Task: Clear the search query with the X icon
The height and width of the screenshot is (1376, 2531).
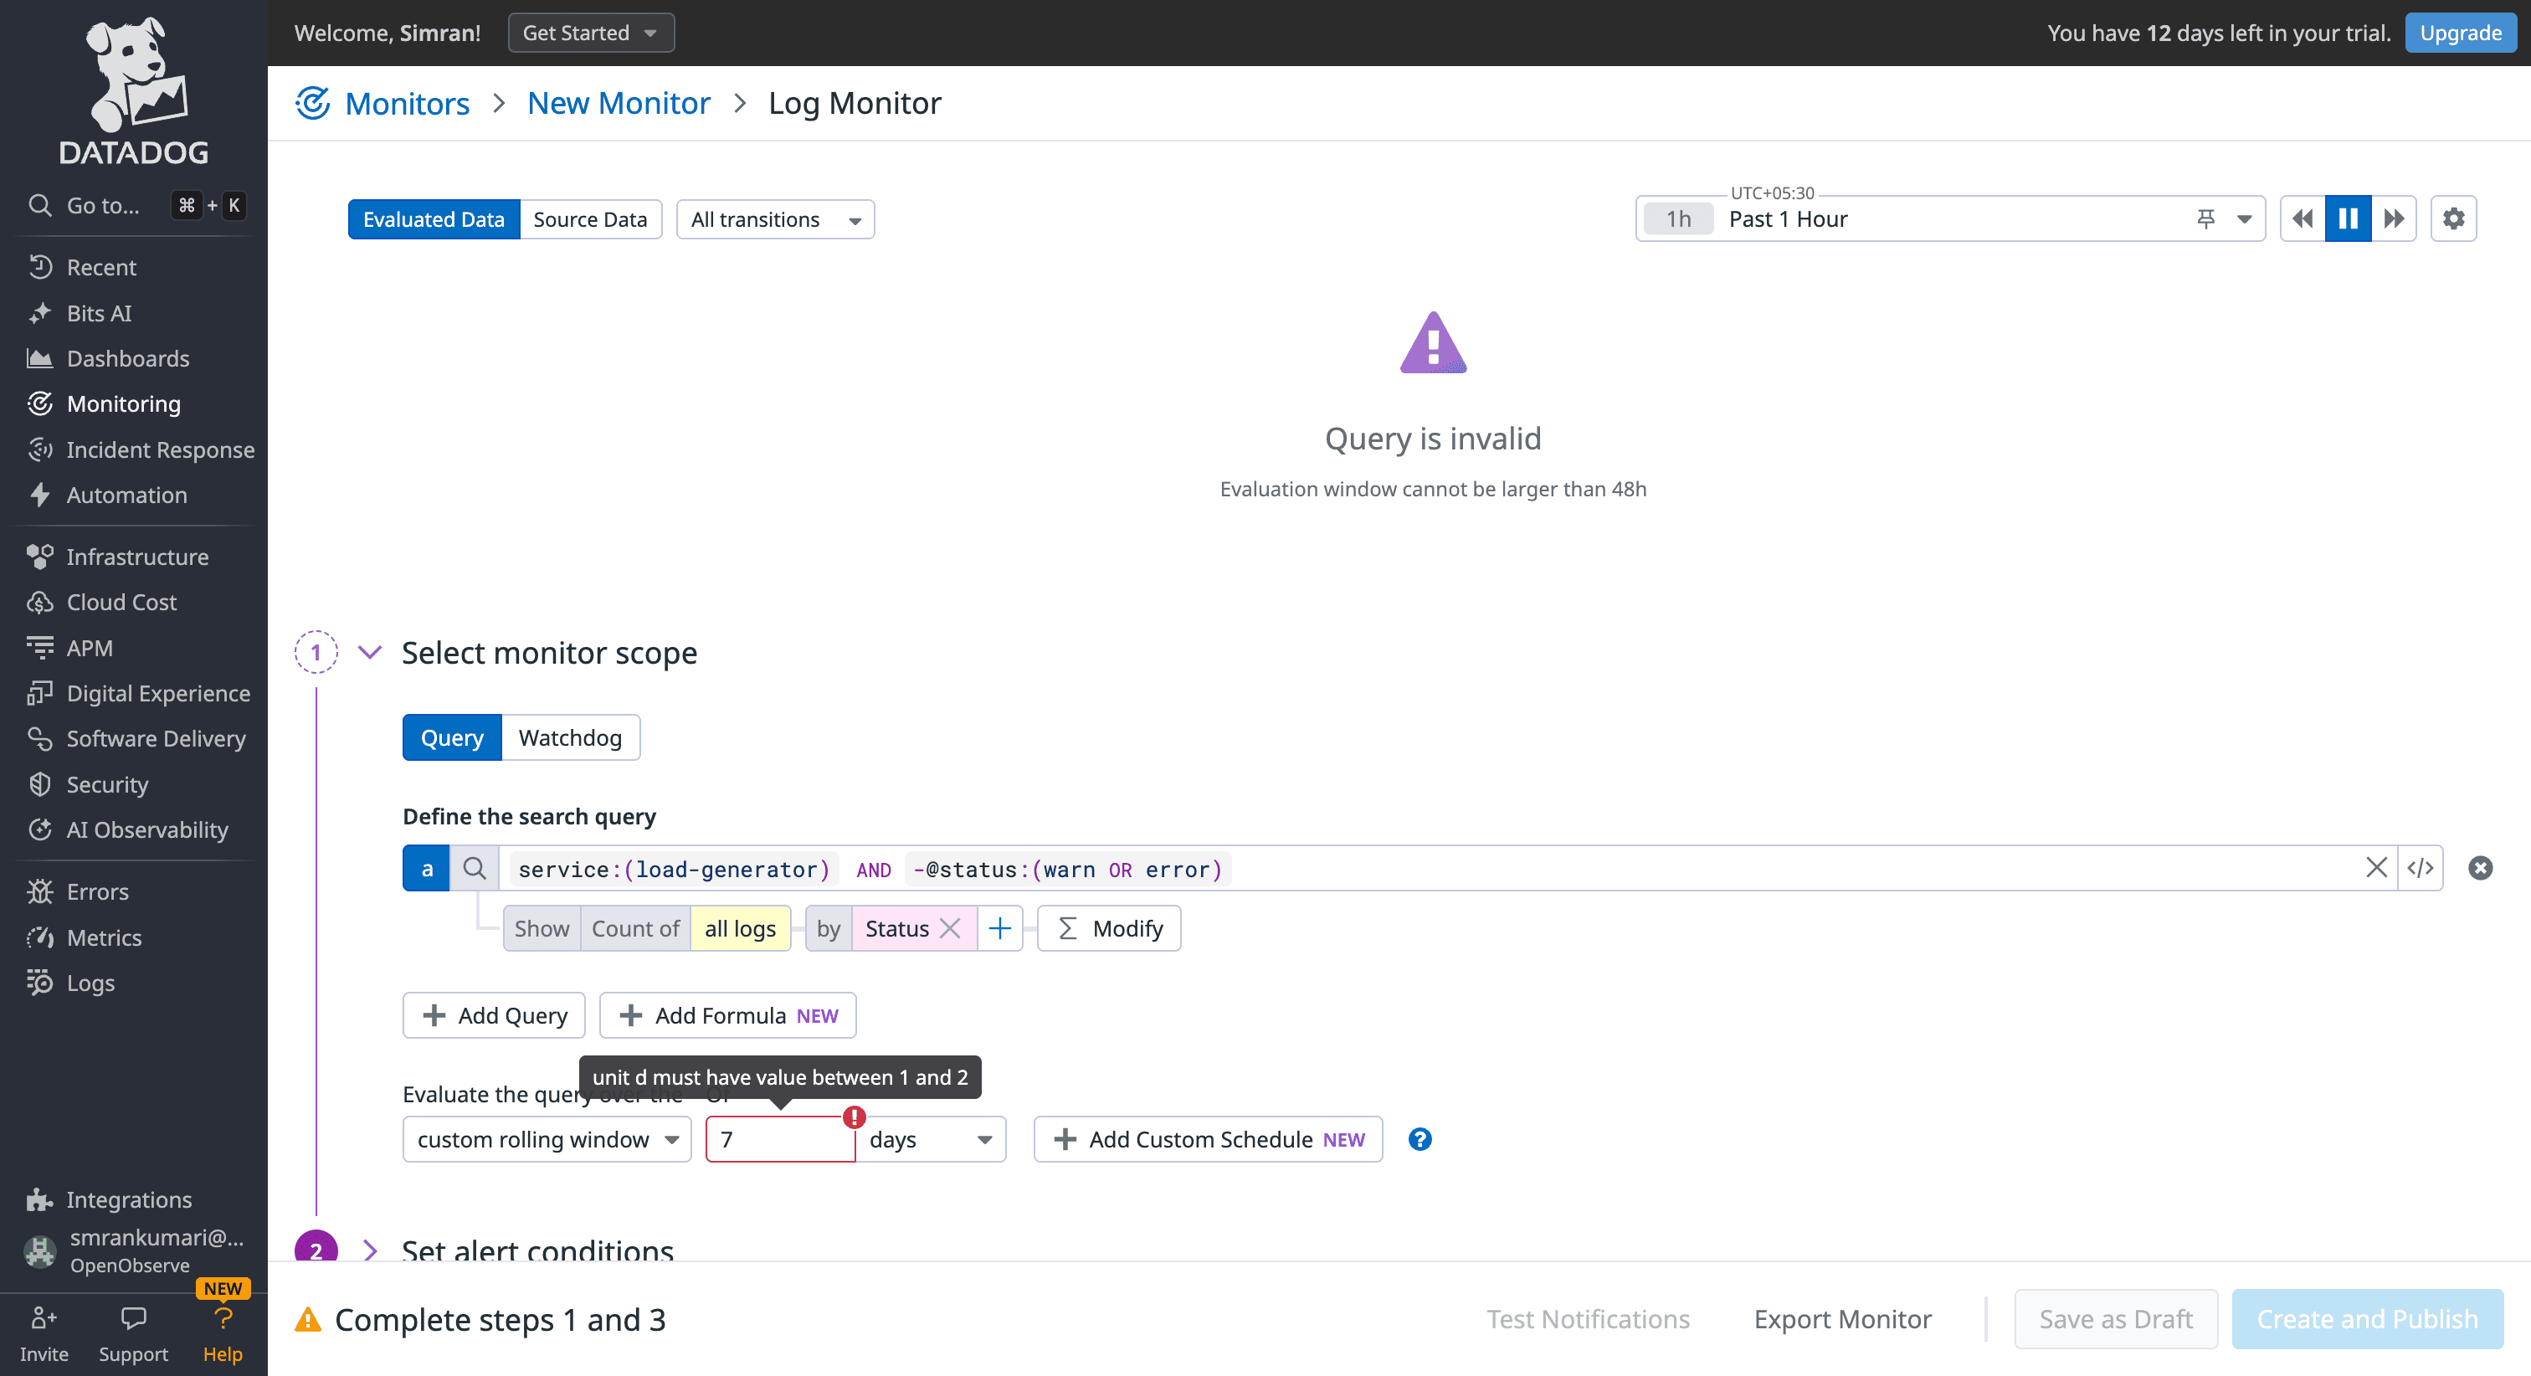Action: coord(2377,868)
